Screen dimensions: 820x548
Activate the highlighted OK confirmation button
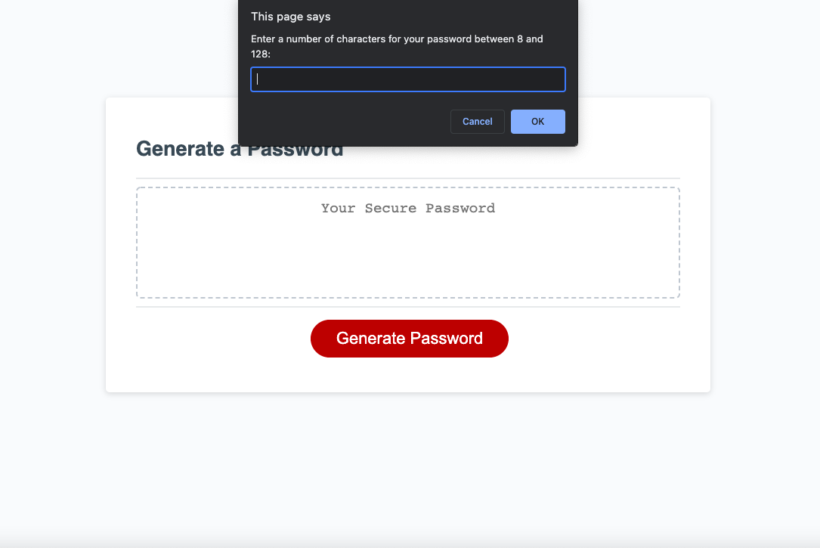pyautogui.click(x=537, y=121)
